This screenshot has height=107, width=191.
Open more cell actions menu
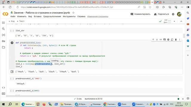tap(180, 40)
